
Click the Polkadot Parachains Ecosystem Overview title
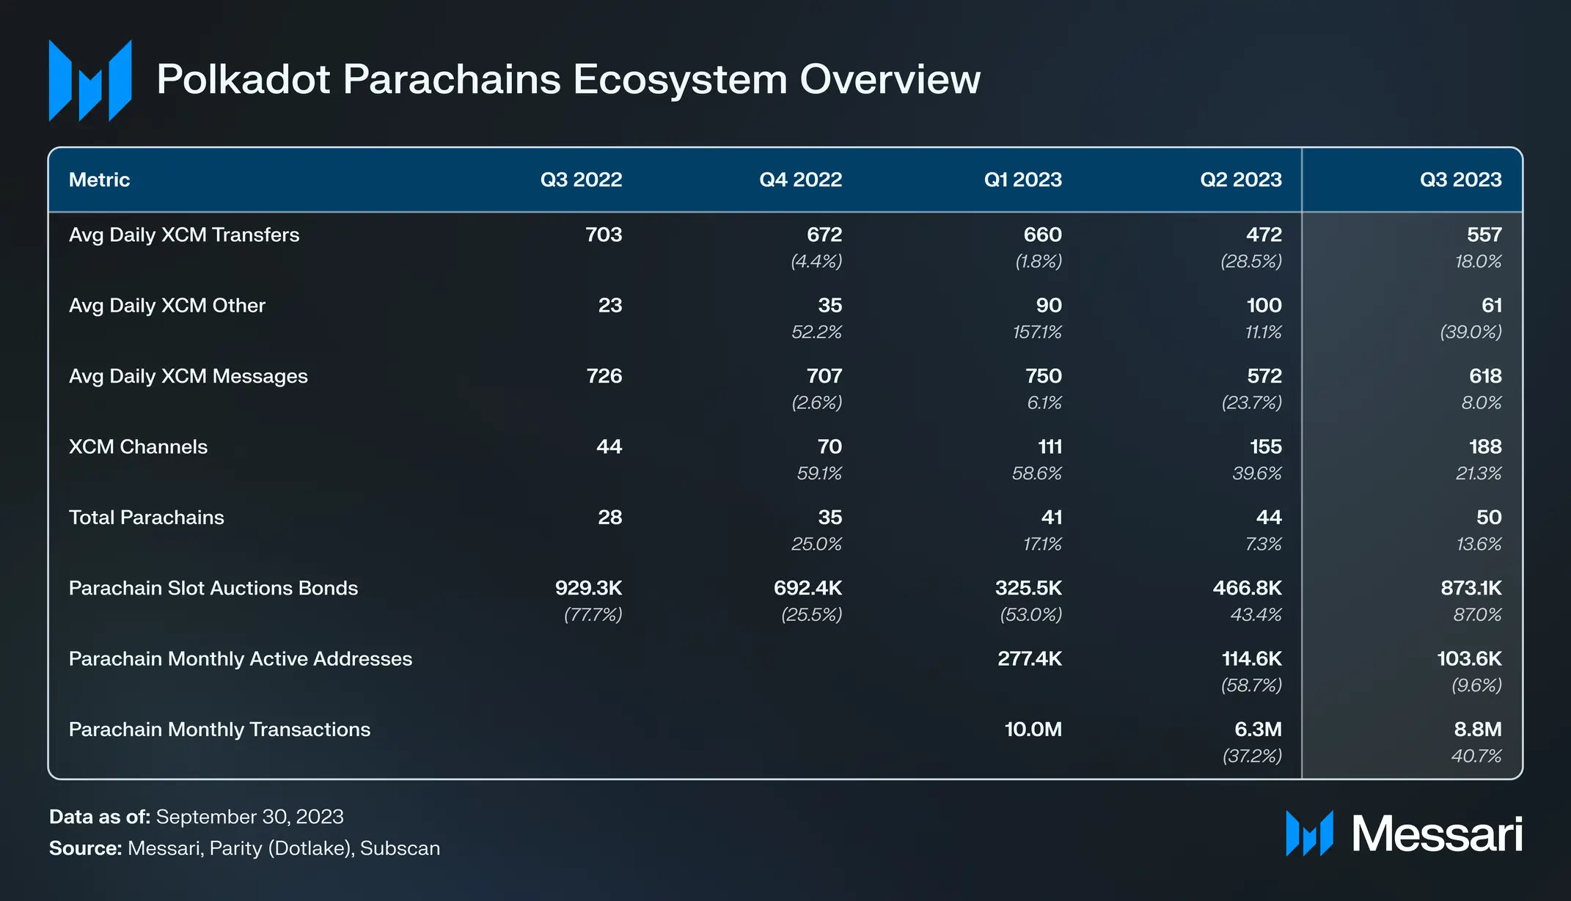pyautogui.click(x=568, y=79)
